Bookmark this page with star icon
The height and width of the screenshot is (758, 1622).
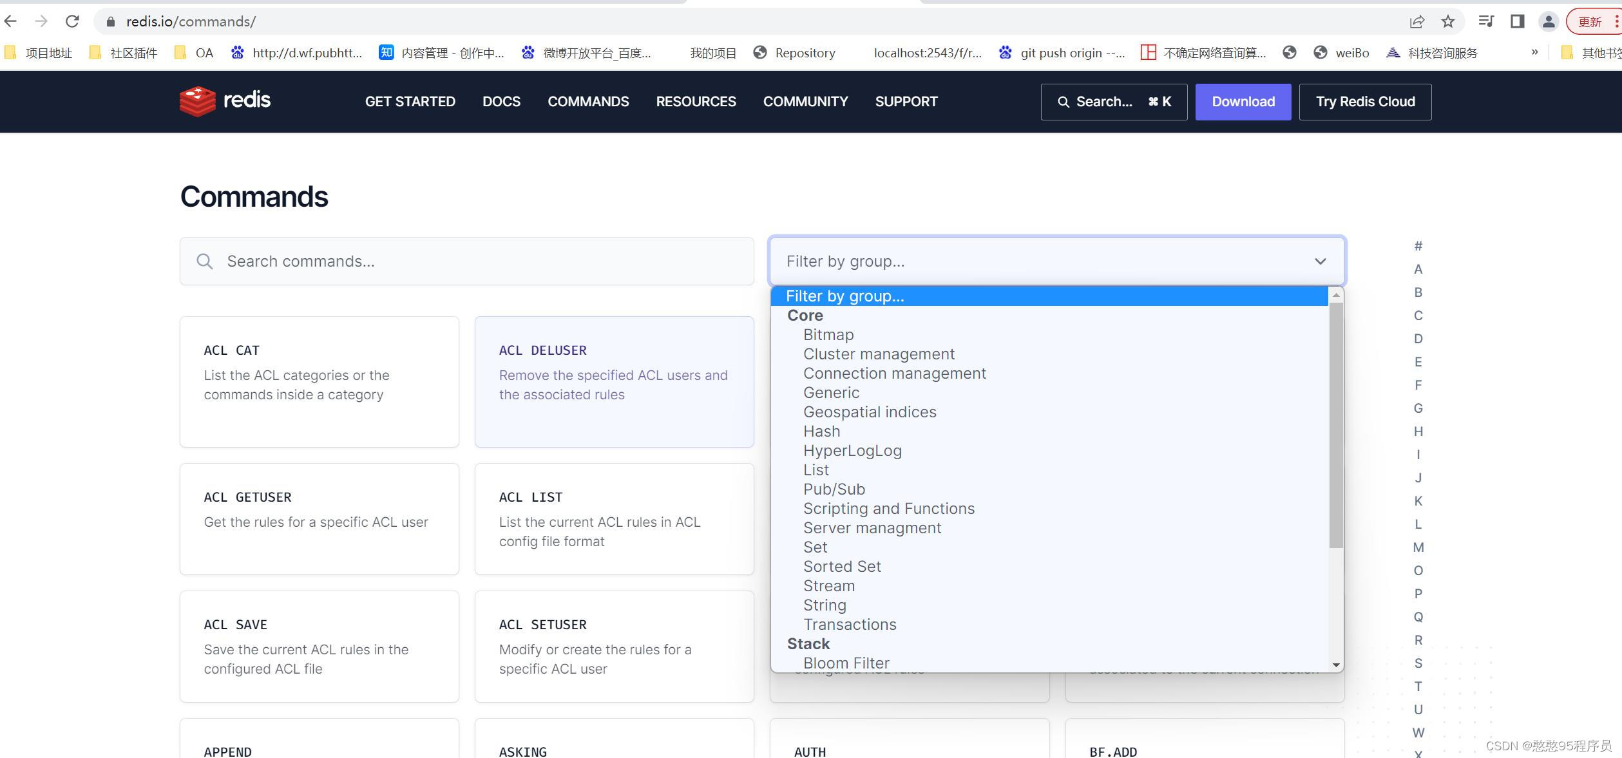pos(1448,22)
